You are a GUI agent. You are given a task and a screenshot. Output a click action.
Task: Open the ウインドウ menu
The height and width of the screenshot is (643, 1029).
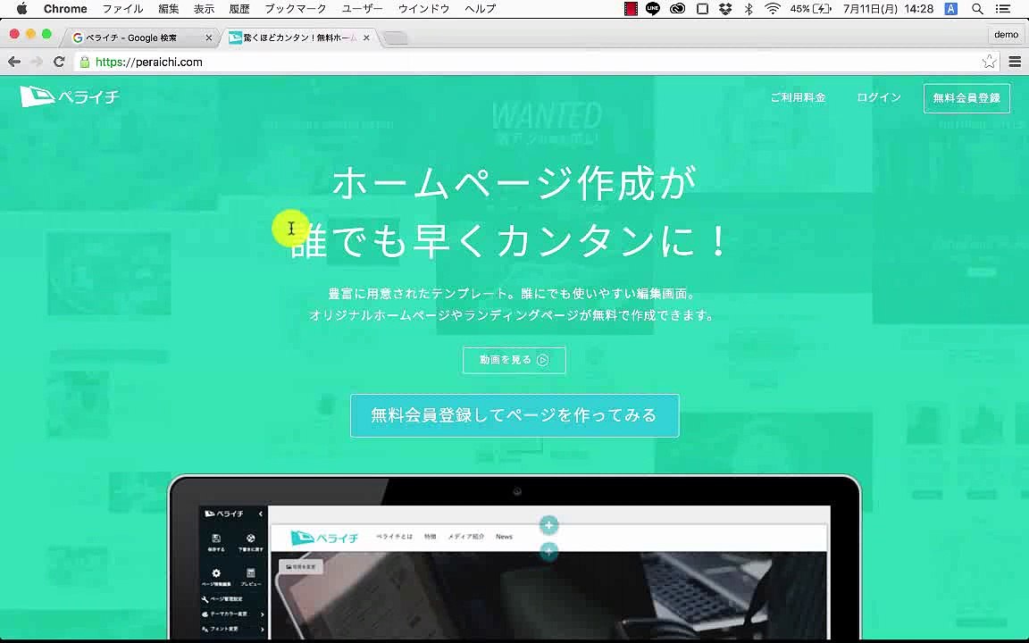[424, 9]
